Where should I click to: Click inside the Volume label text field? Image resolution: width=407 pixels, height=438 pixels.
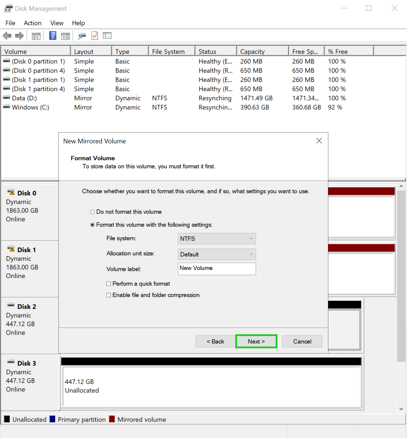pos(216,269)
